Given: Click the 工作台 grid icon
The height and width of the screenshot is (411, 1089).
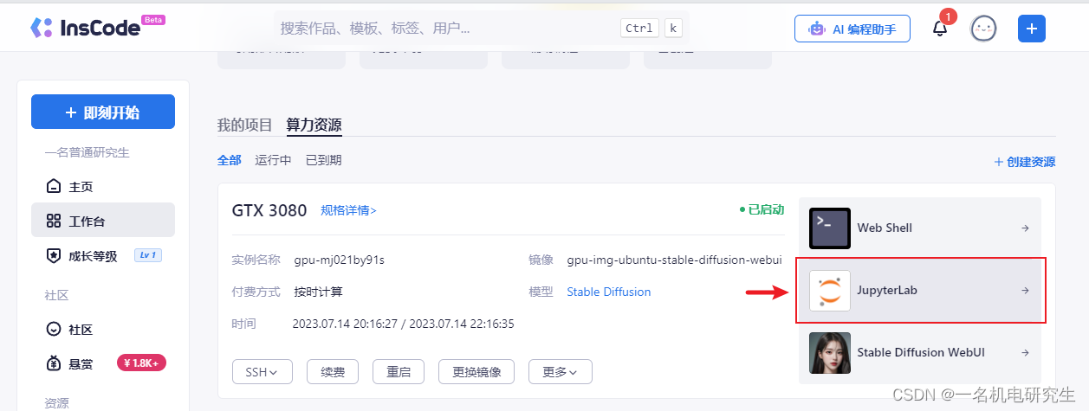Looking at the screenshot, I should (x=54, y=221).
